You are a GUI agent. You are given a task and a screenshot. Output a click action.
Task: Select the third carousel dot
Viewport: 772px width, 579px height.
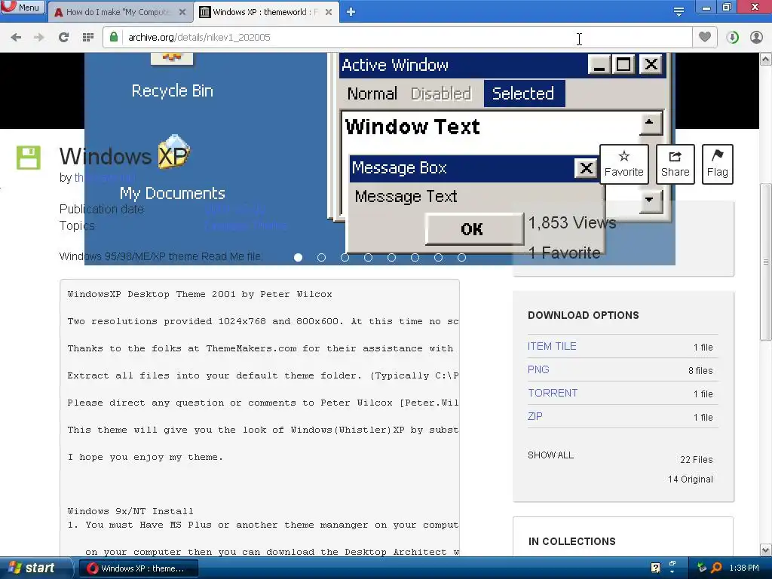[345, 258]
